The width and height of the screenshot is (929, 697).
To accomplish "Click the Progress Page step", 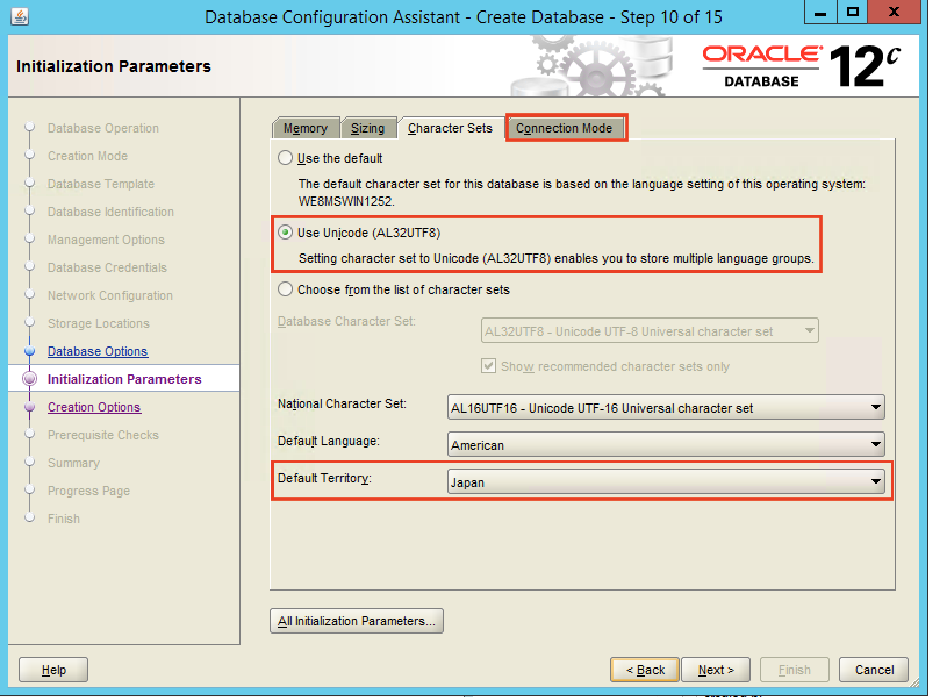I will 89,491.
